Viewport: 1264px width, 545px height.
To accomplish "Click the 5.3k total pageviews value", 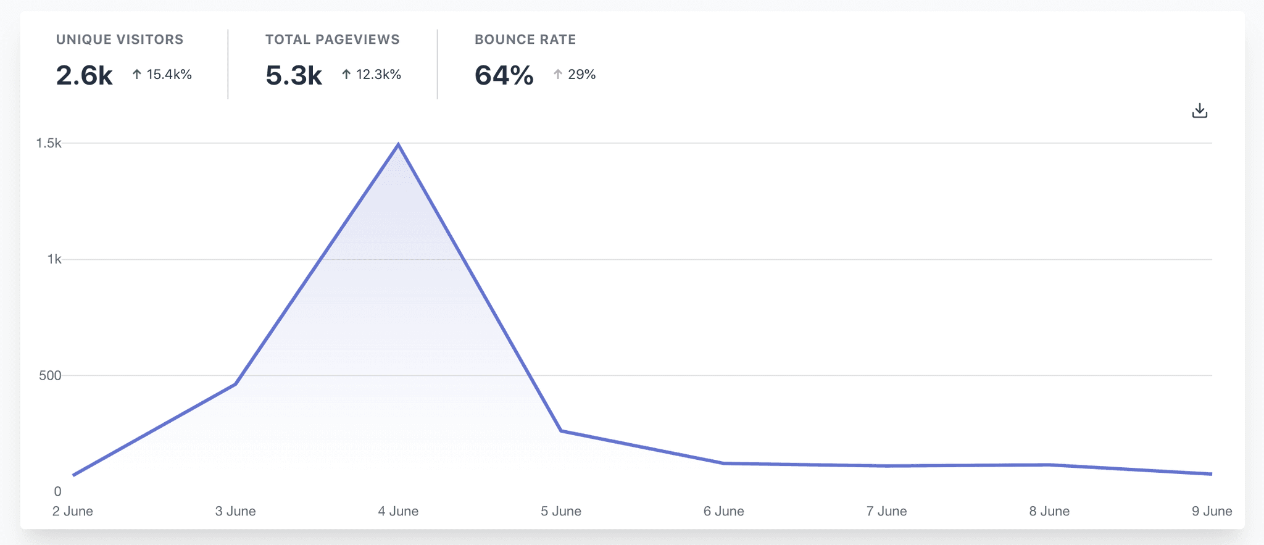I will (x=294, y=75).
